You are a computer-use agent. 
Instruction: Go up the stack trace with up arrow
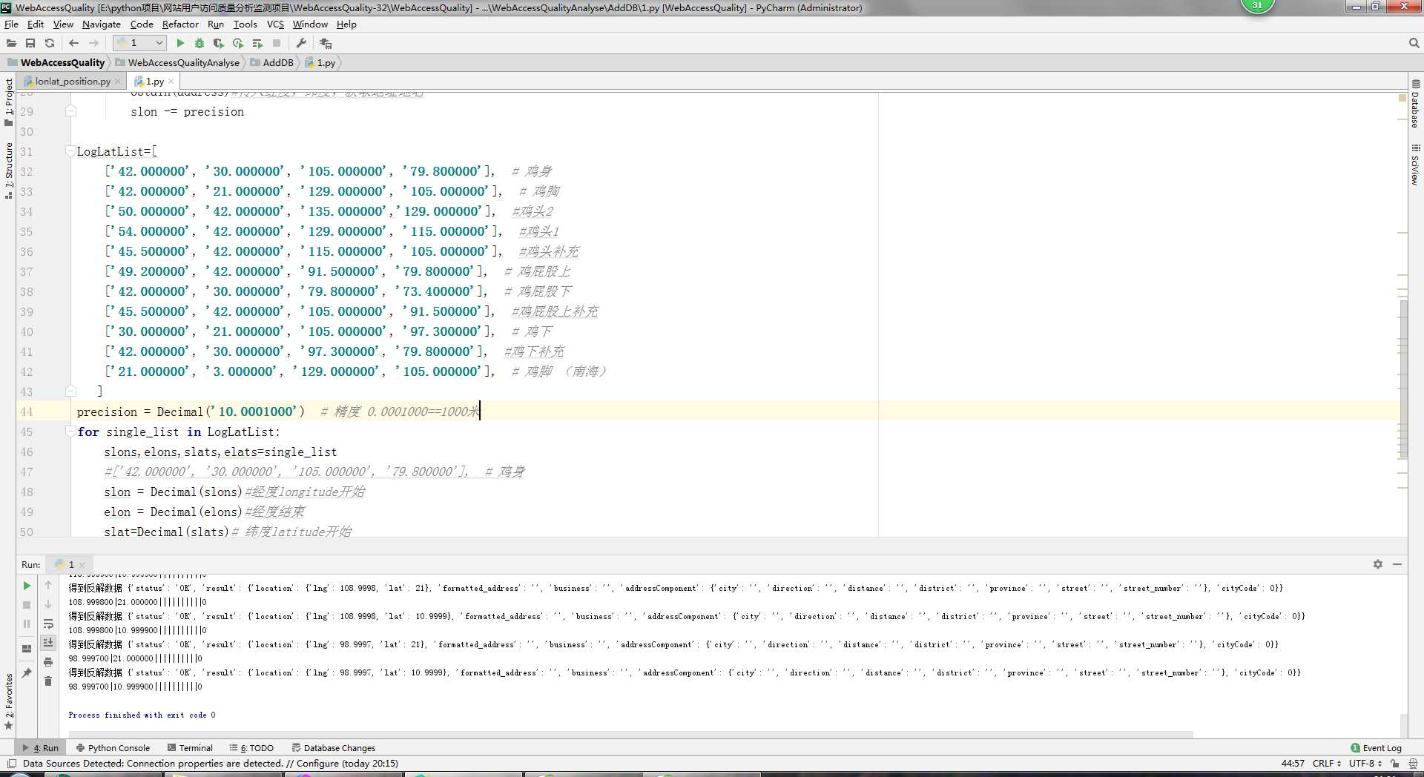click(x=48, y=586)
